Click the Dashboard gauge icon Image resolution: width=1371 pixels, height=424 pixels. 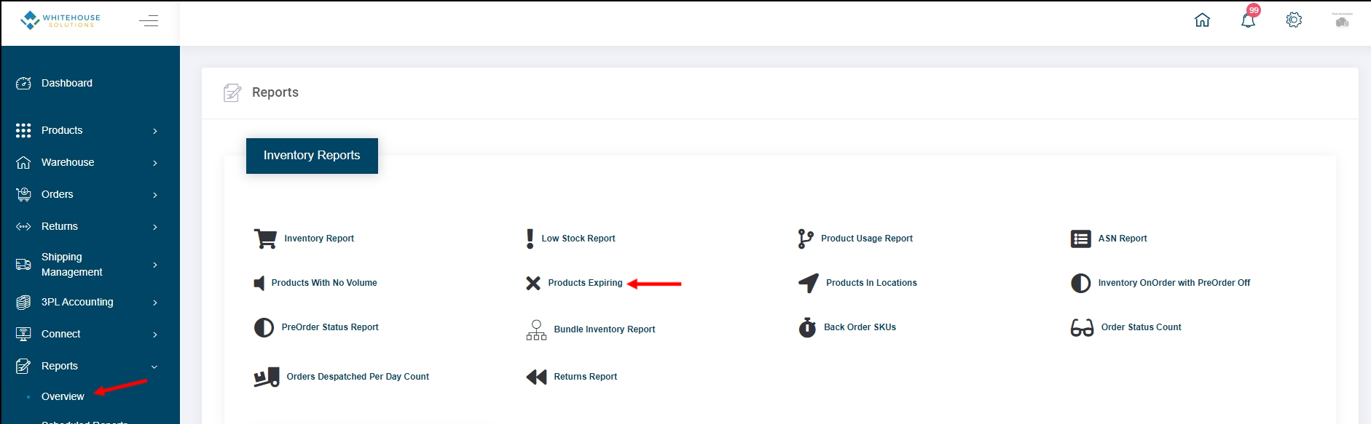23,83
